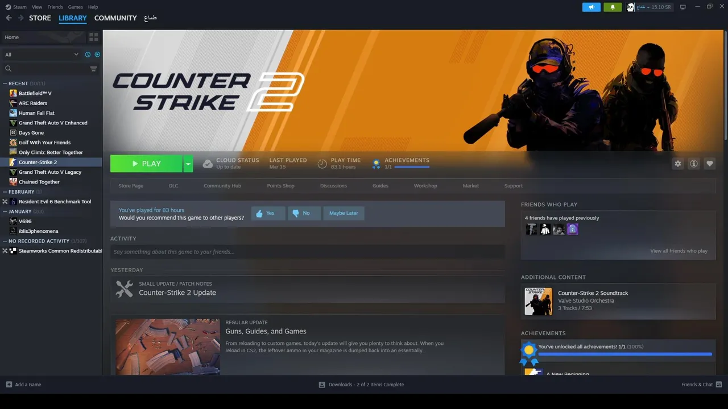Viewport: 728px width, 409px height.
Task: Switch library to grid view icon
Action: [x=93, y=37]
